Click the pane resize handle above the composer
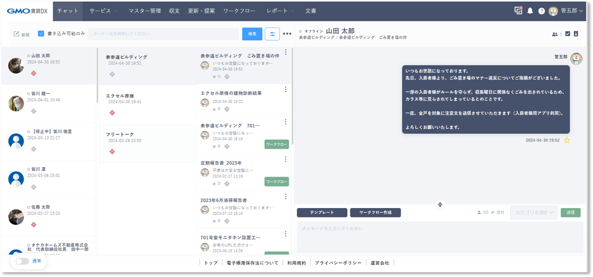The image size is (593, 277). 440,204
